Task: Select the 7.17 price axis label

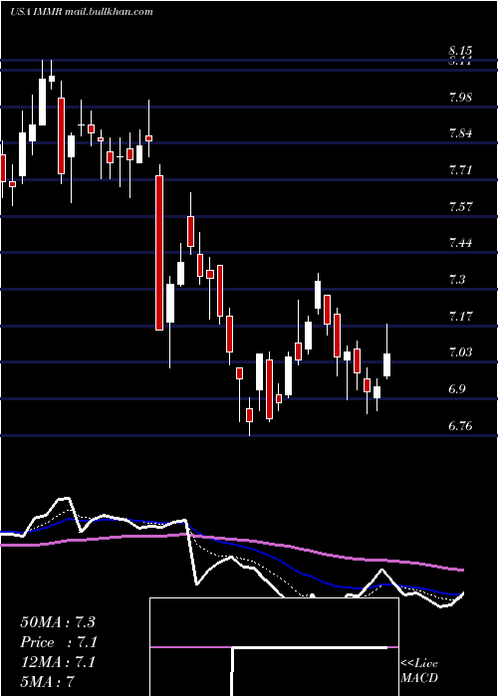Action: pos(460,317)
